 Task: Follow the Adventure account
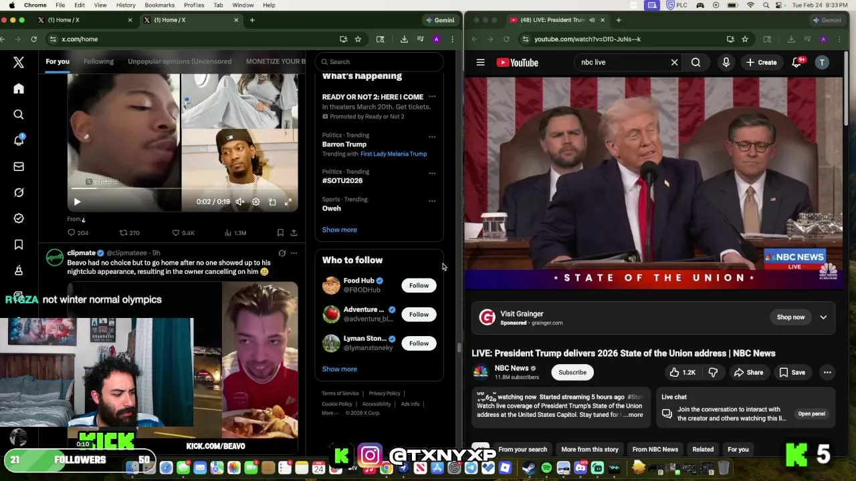point(419,314)
